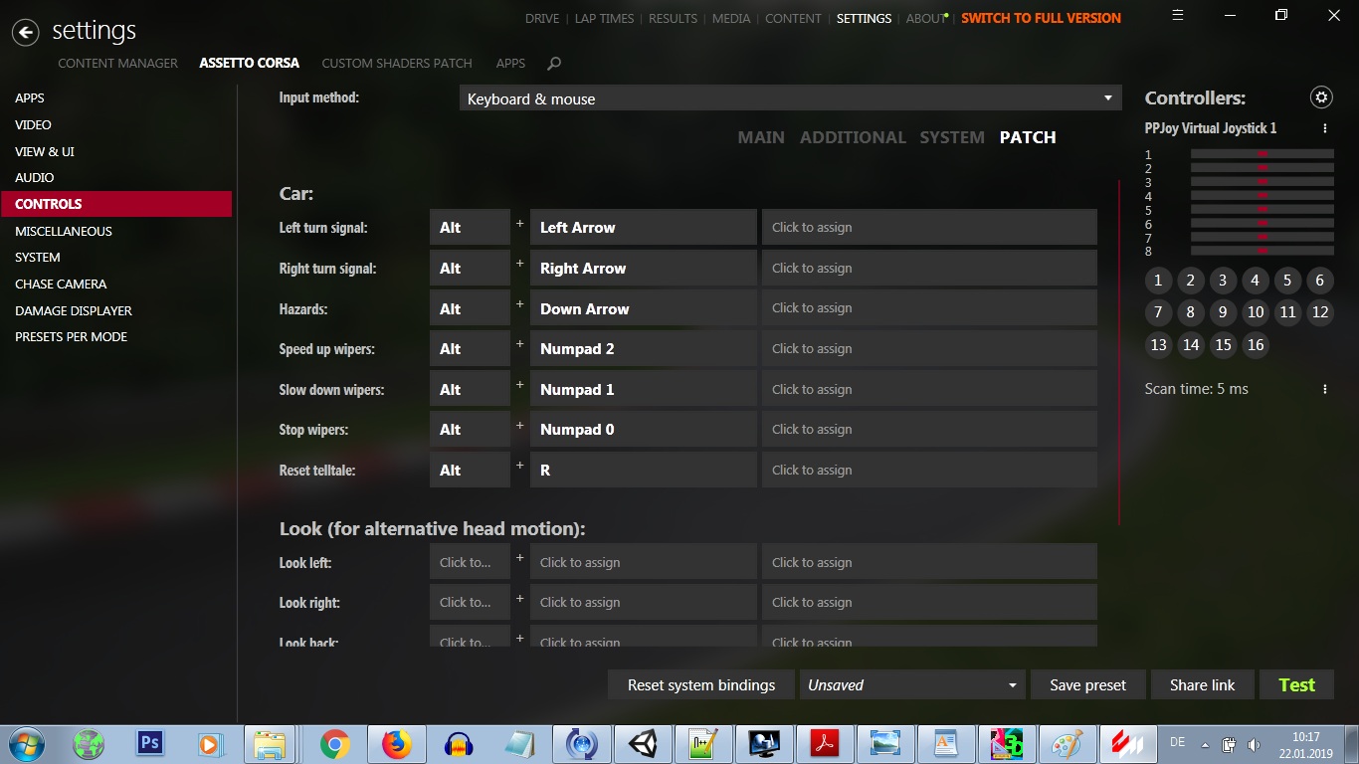Assign main key for Look left
1359x764 pixels.
(643, 562)
